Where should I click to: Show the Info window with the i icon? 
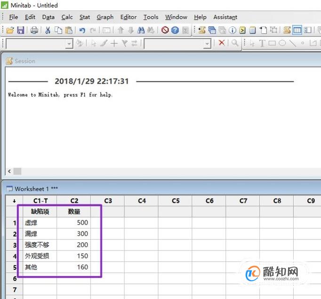[233, 30]
